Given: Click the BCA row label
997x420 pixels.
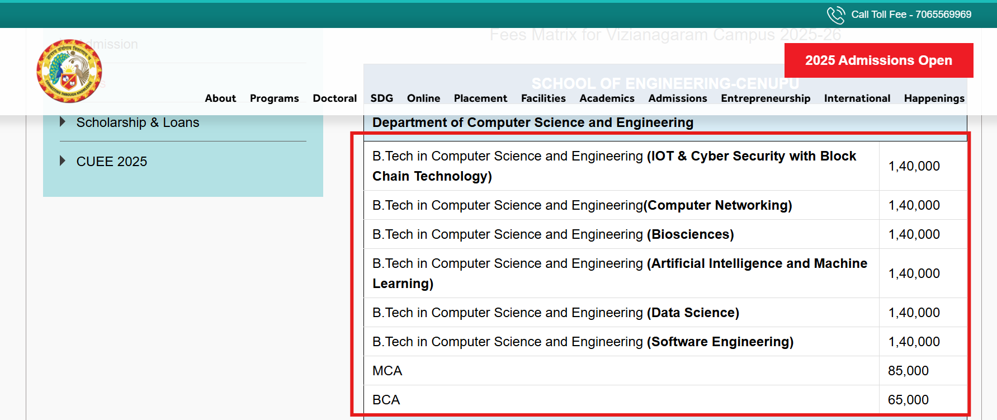Looking at the screenshot, I should pos(386,400).
